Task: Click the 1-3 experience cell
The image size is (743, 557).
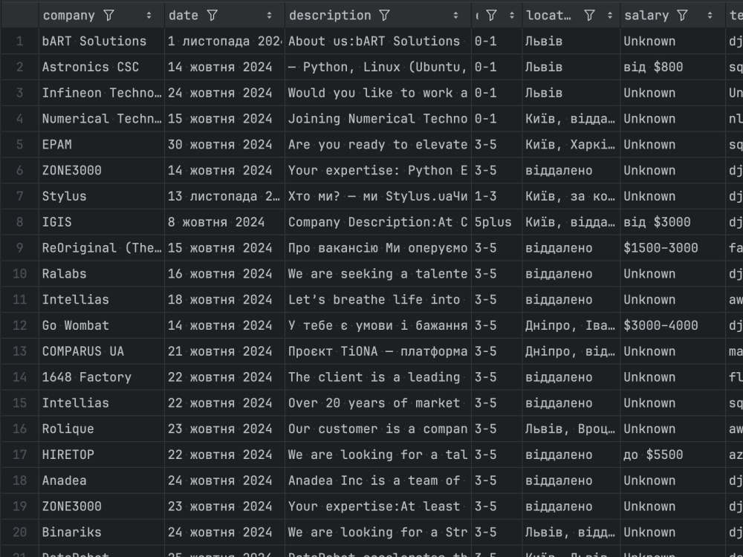Action: (496, 196)
